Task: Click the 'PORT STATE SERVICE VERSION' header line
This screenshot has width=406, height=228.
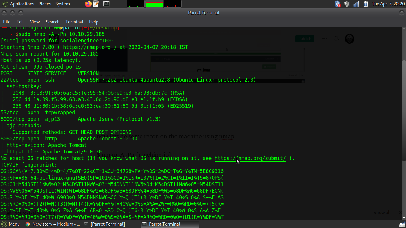Action: (50, 73)
